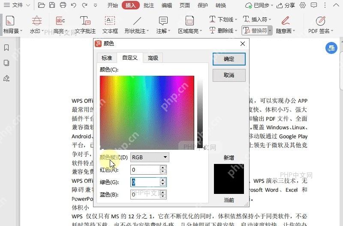Screen dimensions: 343x226
Task: Click 确定 to confirm color
Action: click(229, 59)
